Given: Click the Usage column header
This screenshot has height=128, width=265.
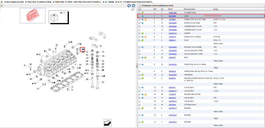Looking at the screenshot, I should tap(216, 9).
